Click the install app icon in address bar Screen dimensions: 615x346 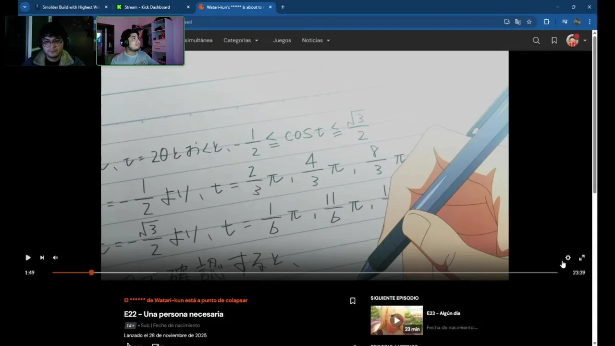click(x=506, y=22)
